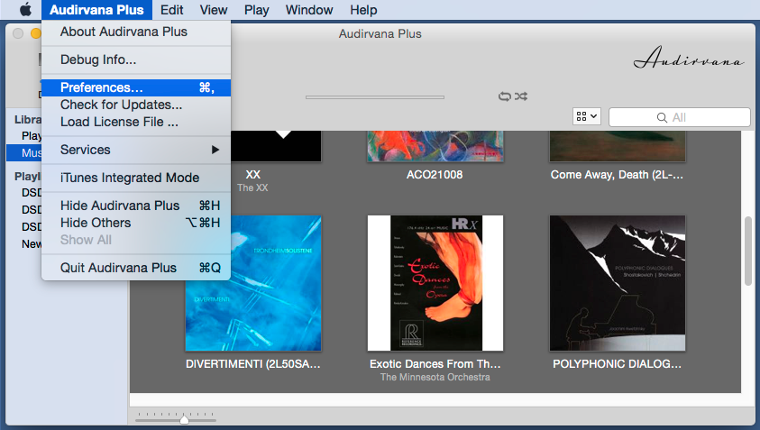Click the Exotic Dances From Th... title

tap(435, 364)
